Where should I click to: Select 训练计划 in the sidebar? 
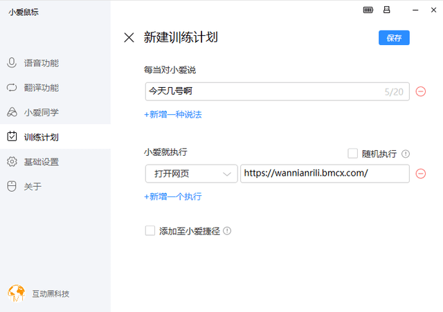tap(55, 137)
